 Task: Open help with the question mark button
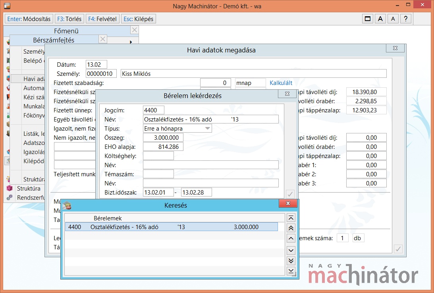pos(405,19)
